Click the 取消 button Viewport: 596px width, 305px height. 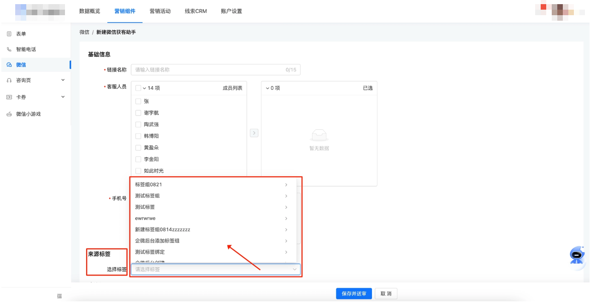point(386,293)
